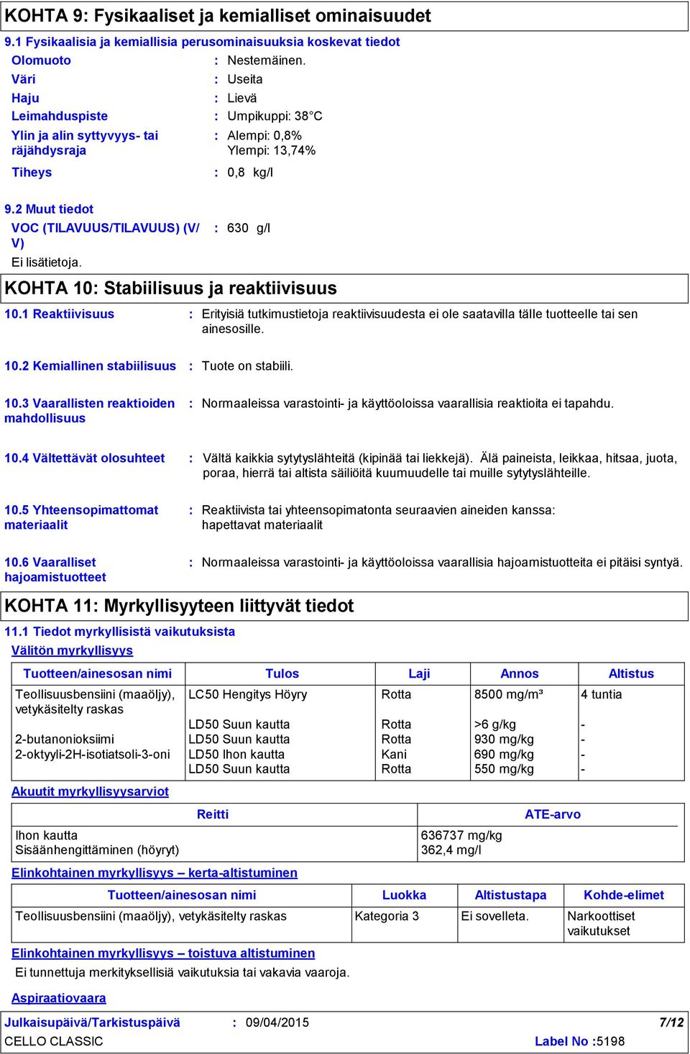
Task: Select the 'LC50 Hengitys Höyry' cell
Action: pyautogui.click(x=247, y=694)
